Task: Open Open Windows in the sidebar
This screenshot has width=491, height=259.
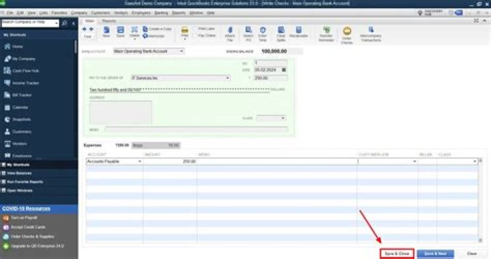Action: [19, 190]
